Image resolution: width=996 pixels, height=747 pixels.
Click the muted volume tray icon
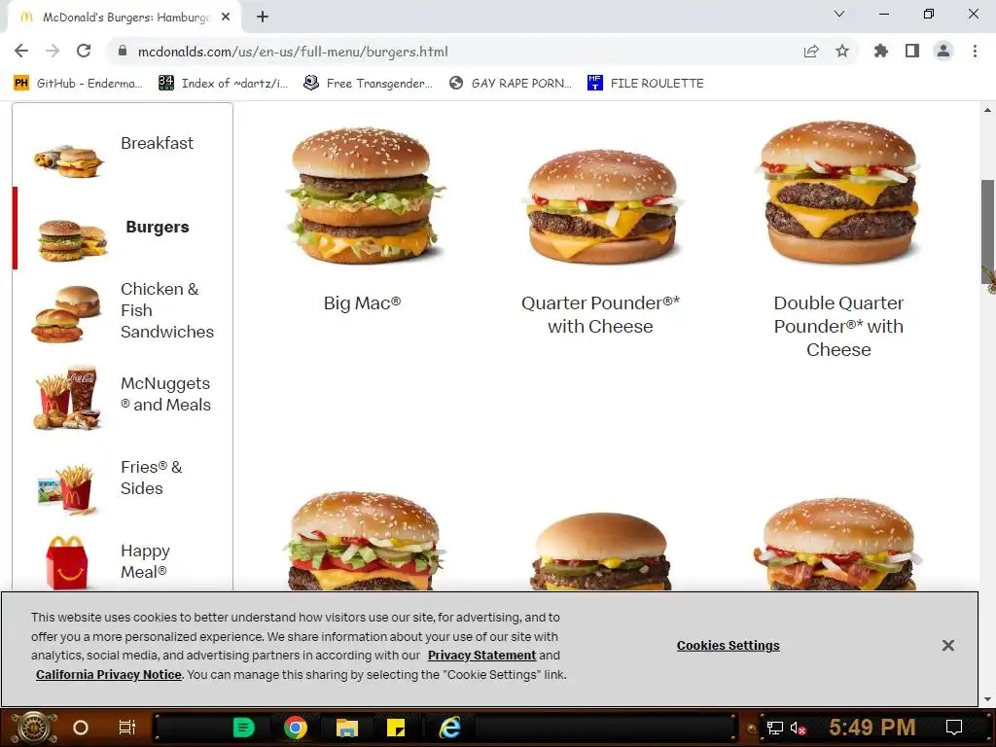click(x=799, y=728)
